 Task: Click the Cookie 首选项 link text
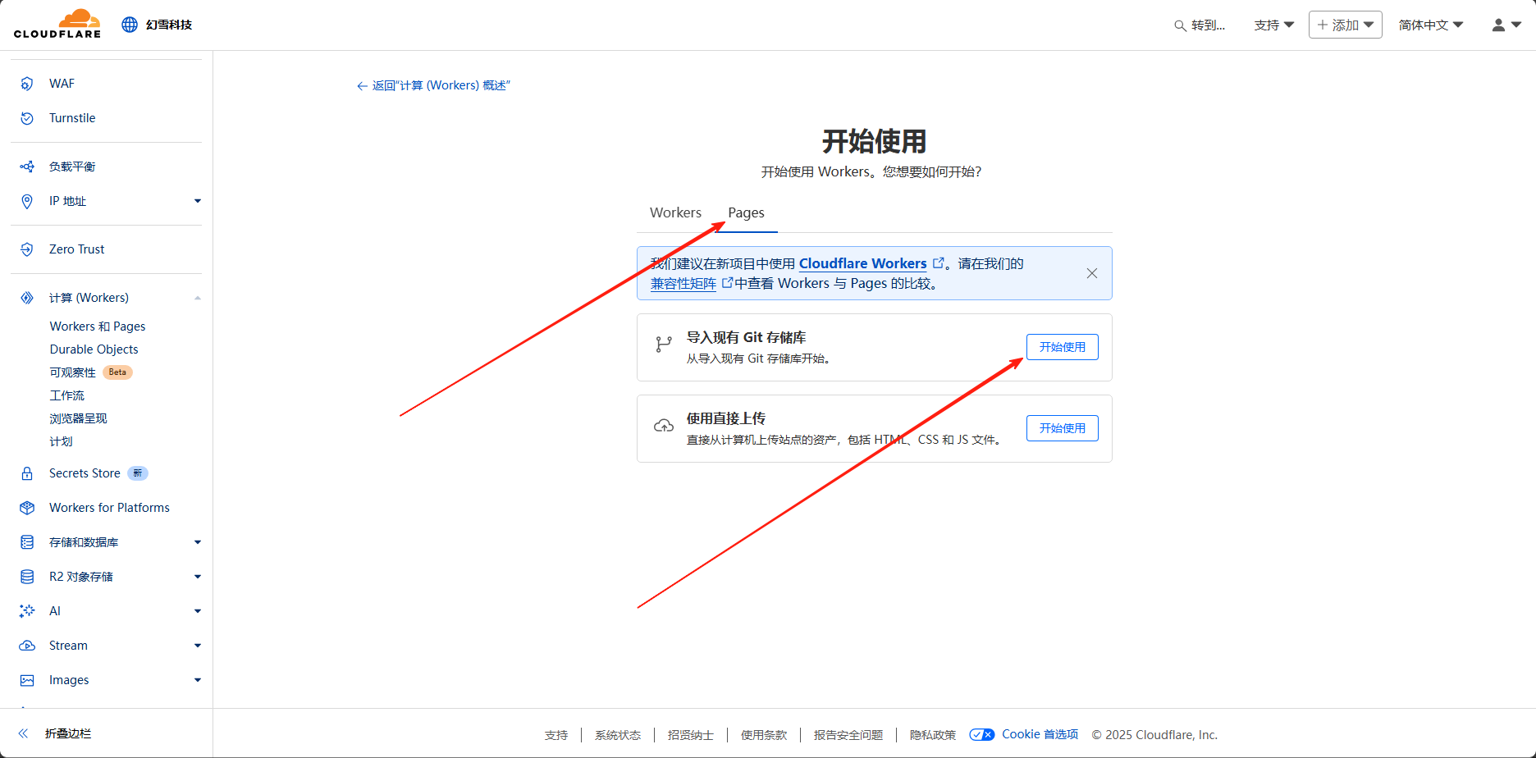pyautogui.click(x=1040, y=734)
